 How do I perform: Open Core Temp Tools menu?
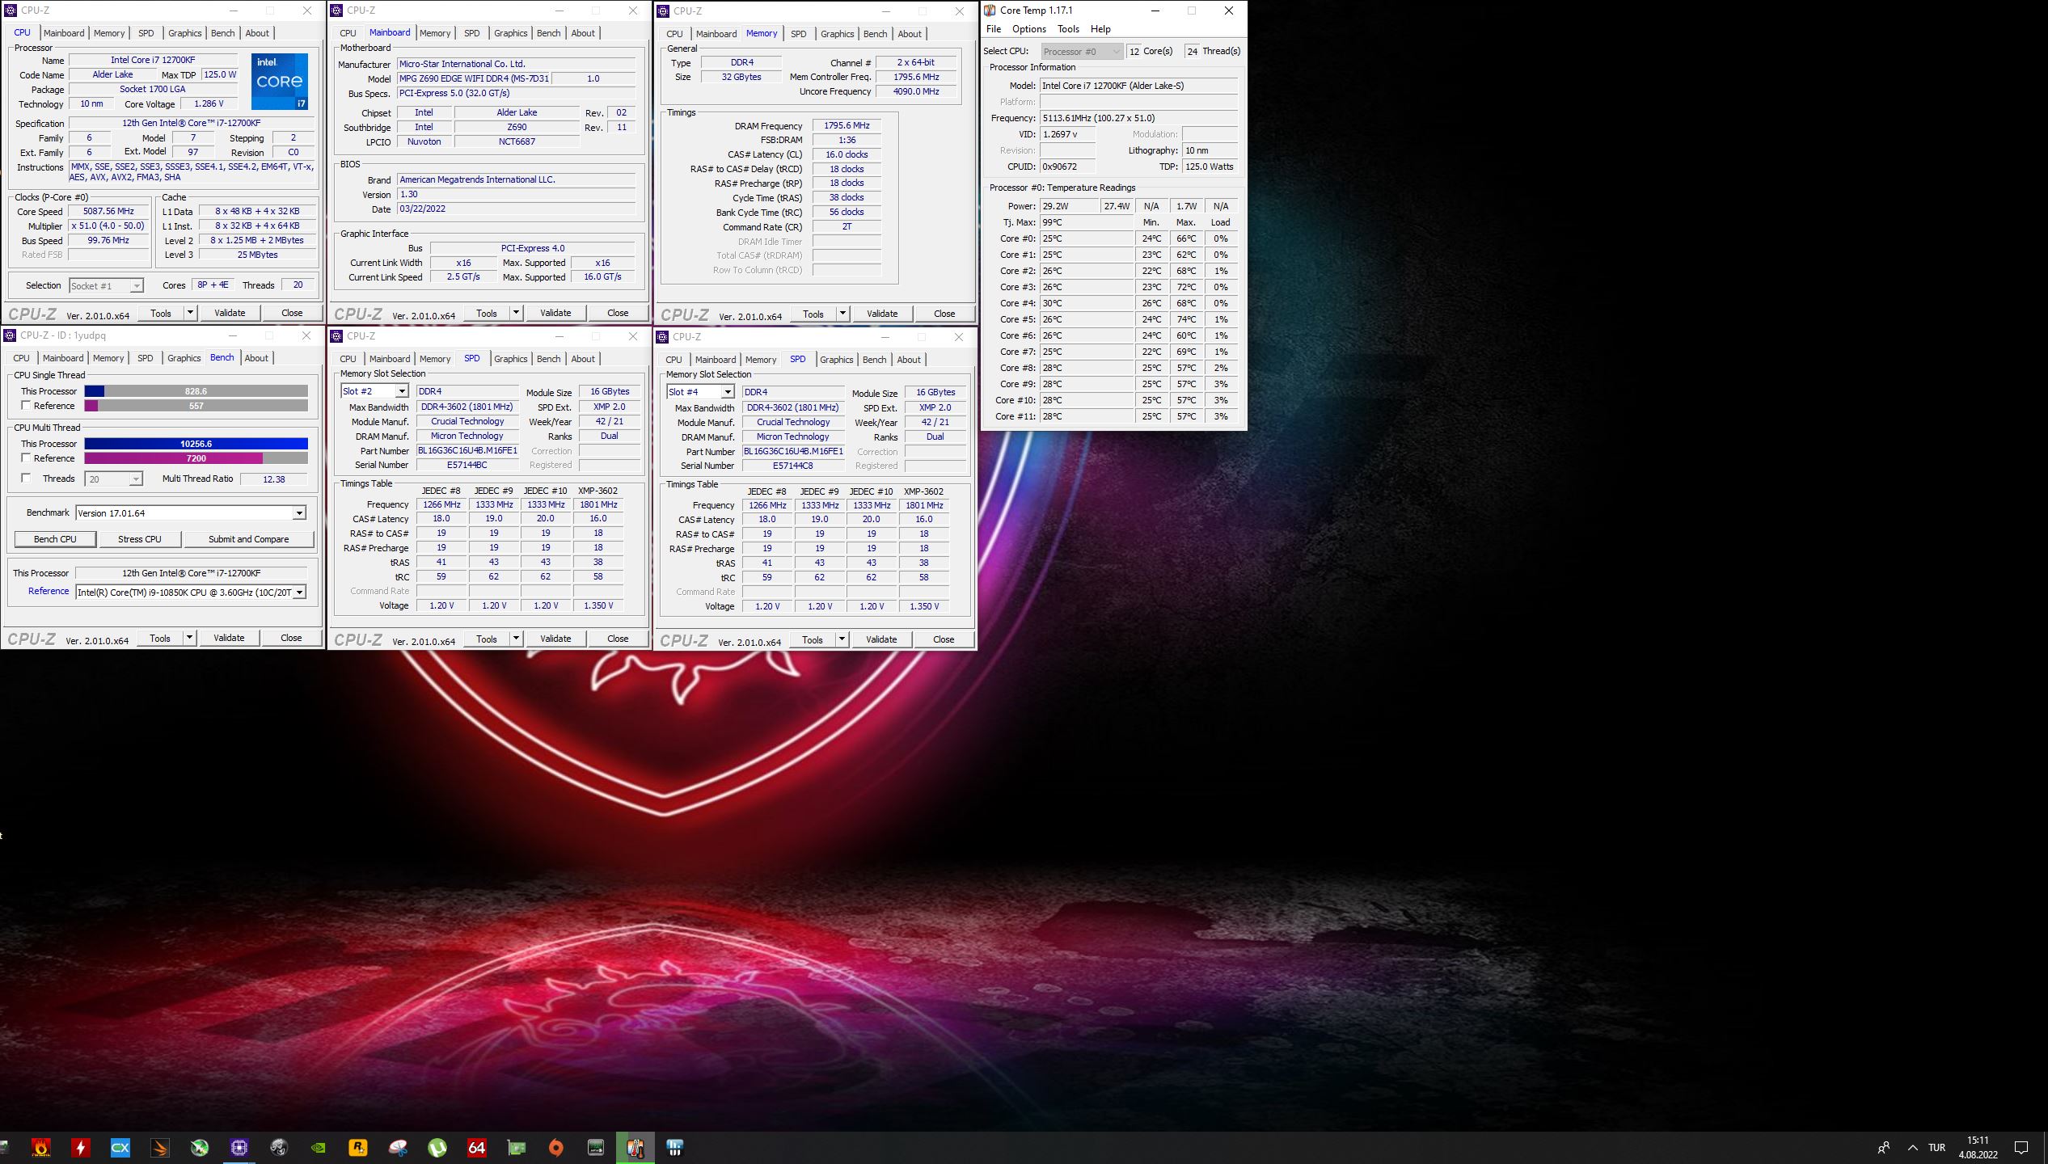tap(1068, 29)
